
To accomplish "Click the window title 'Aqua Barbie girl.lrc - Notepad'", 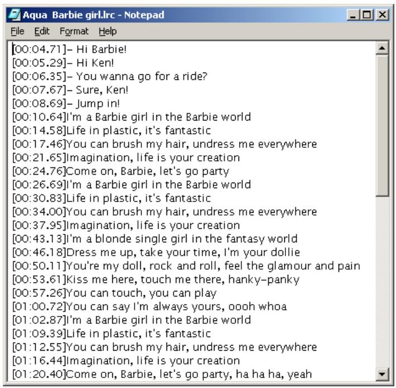I will coord(93,15).
